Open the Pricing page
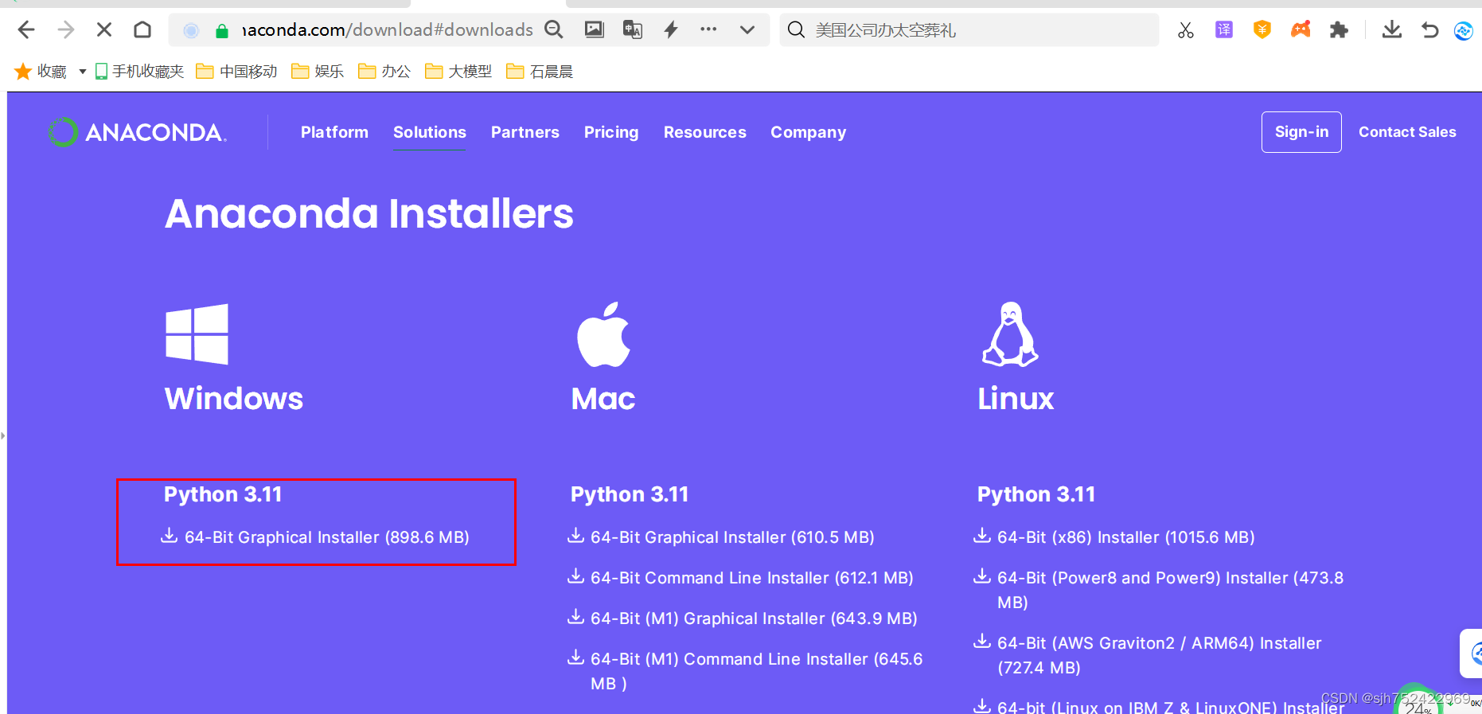This screenshot has height=714, width=1482. [x=611, y=132]
